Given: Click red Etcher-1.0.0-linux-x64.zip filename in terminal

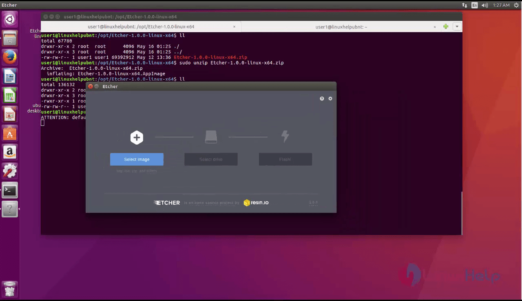Looking at the screenshot, I should click(x=210, y=58).
